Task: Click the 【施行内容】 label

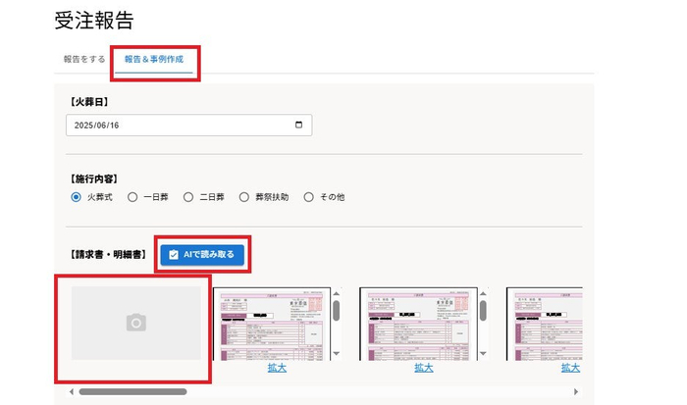Action: 94,179
